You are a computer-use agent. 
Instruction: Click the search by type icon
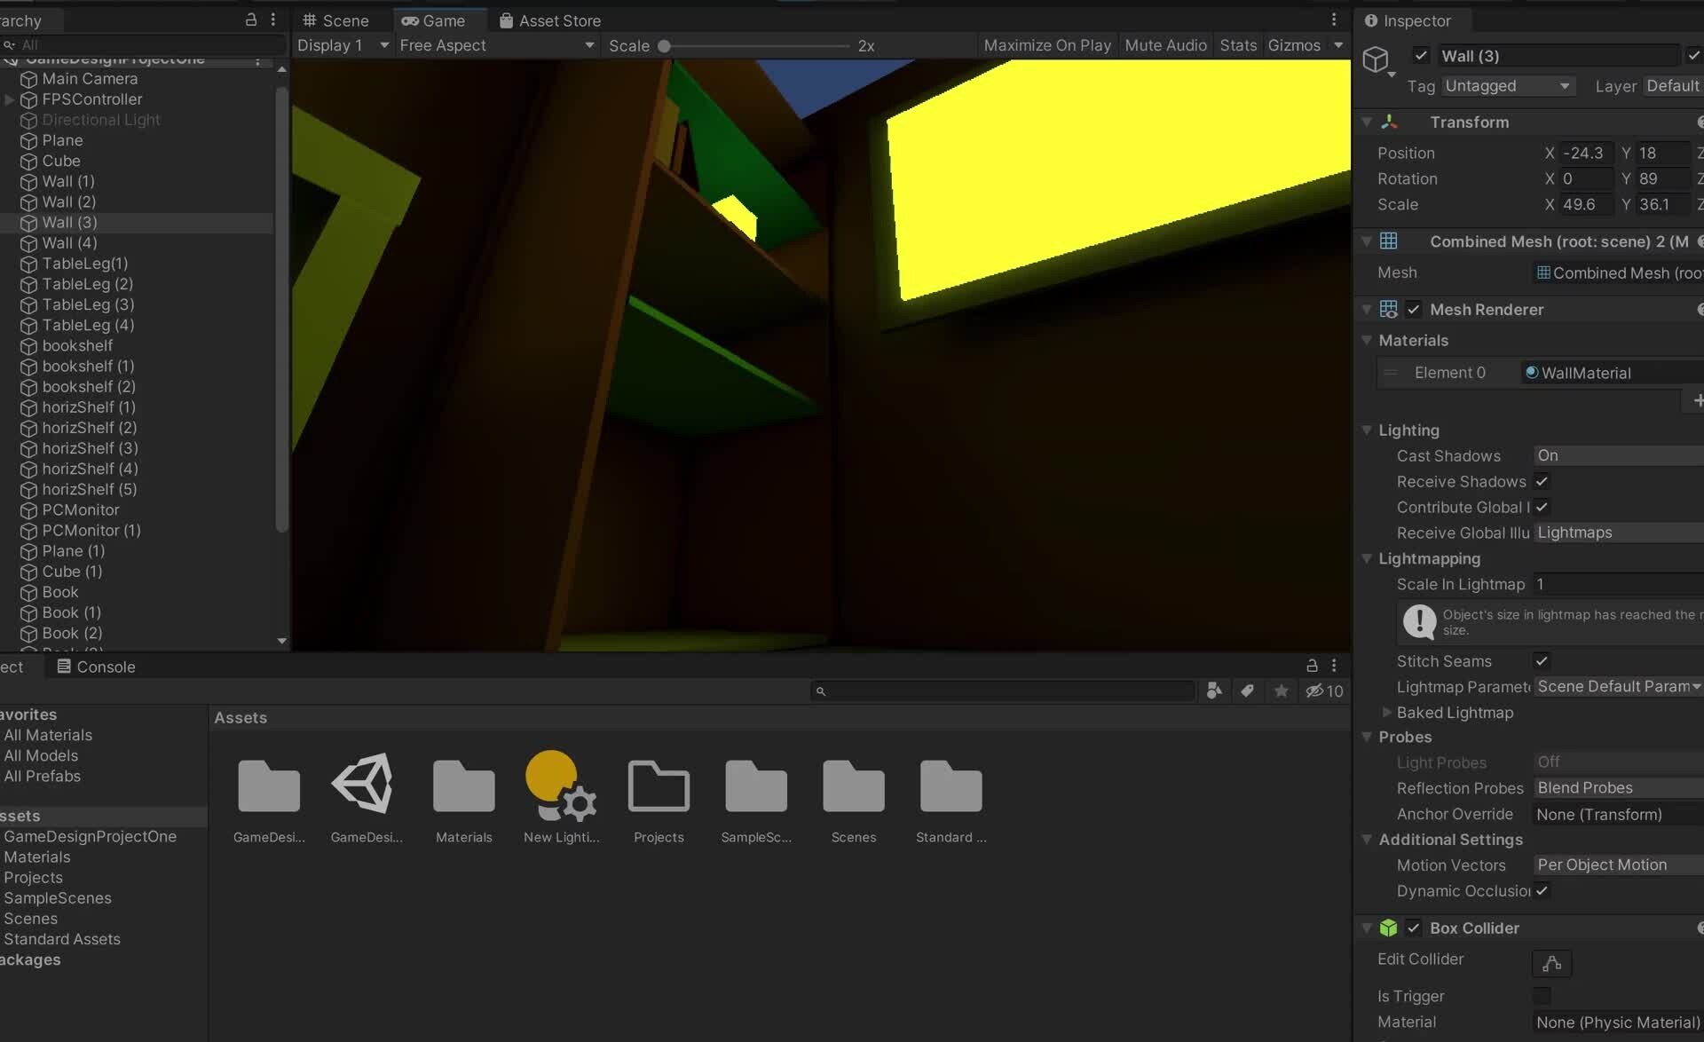pyautogui.click(x=1214, y=691)
